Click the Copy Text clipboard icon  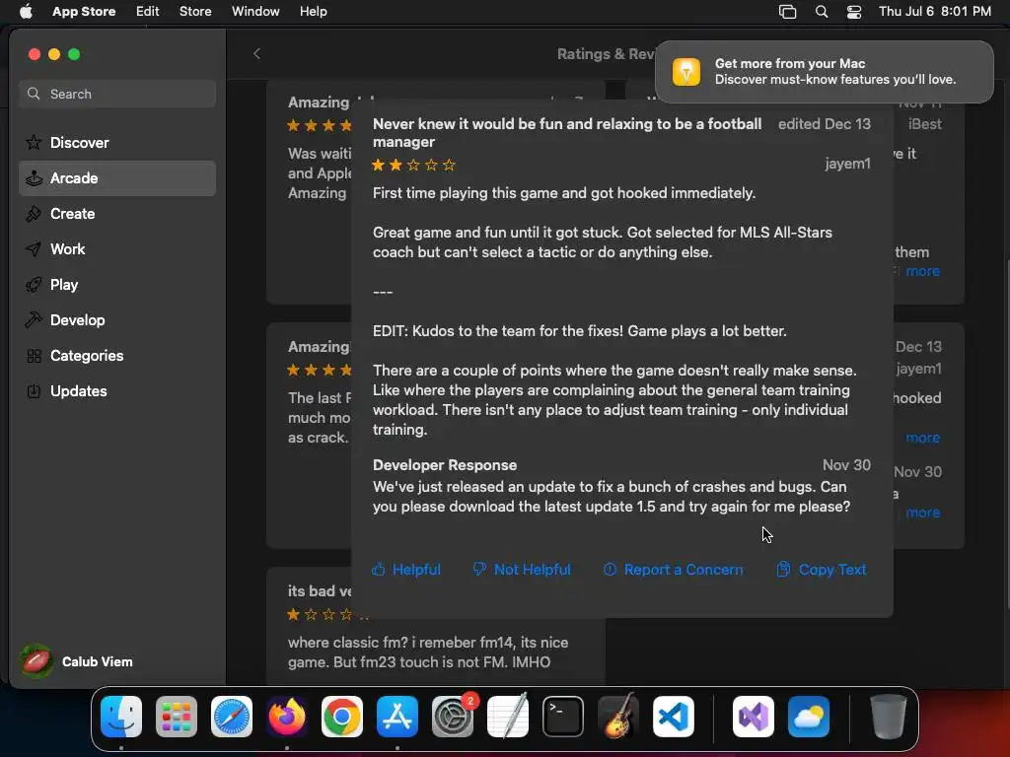(x=783, y=569)
